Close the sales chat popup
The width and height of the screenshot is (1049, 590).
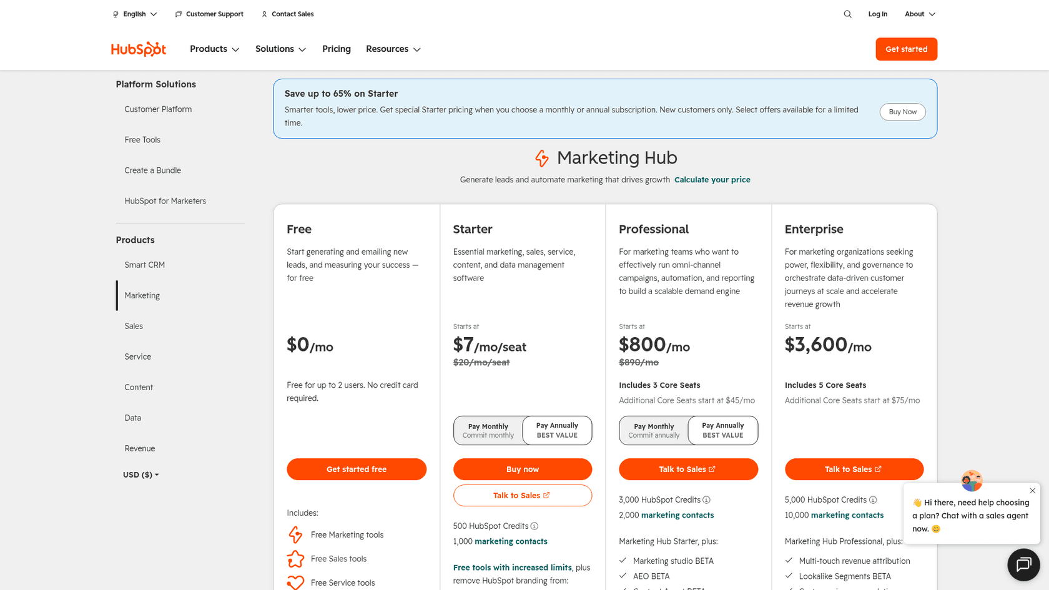coord(1032,491)
